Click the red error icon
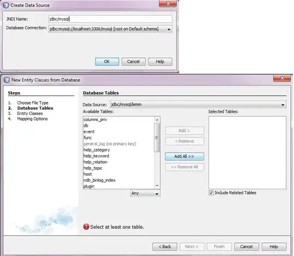Image resolution: width=294 pixels, height=256 pixels. [x=86, y=227]
